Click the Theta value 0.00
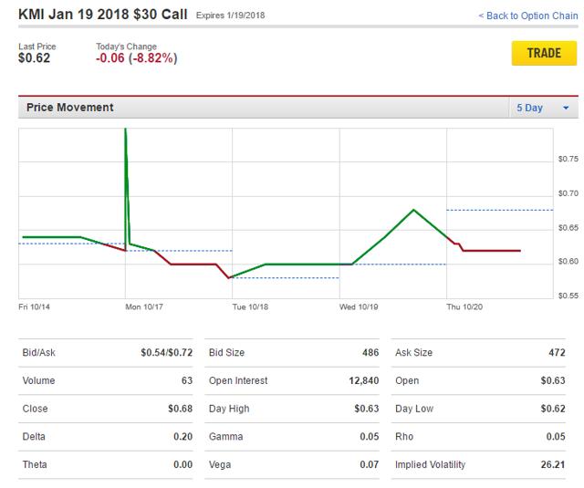 click(182, 464)
